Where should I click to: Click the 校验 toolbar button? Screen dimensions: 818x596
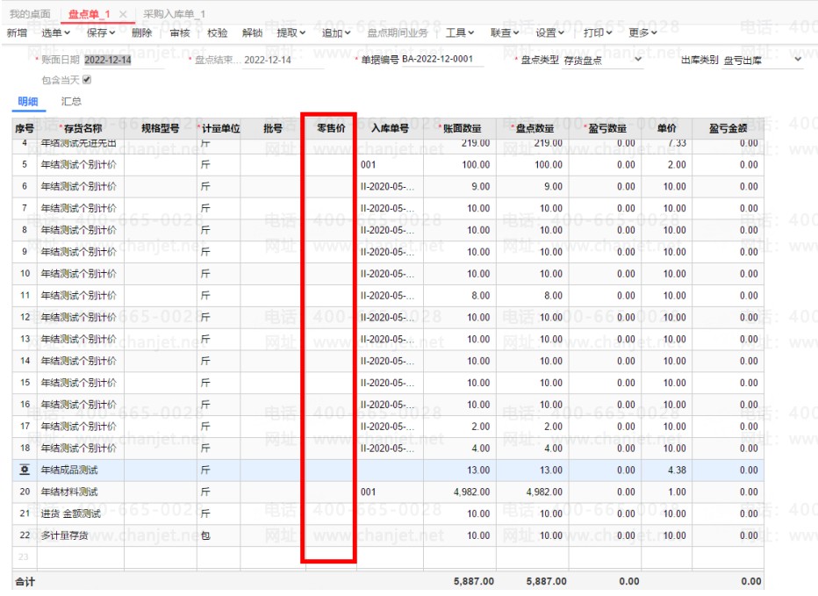(217, 33)
